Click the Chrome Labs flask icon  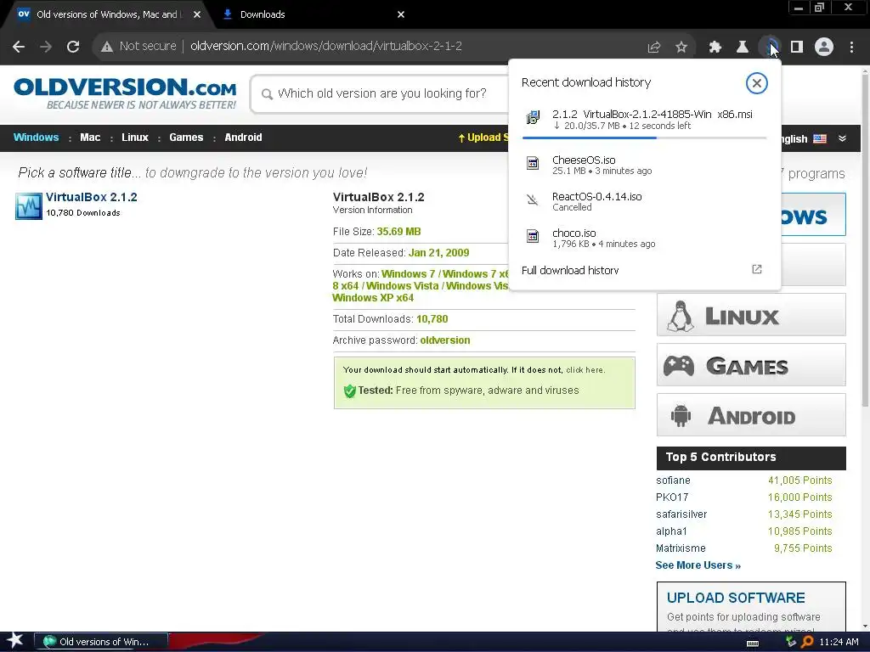[x=743, y=48]
